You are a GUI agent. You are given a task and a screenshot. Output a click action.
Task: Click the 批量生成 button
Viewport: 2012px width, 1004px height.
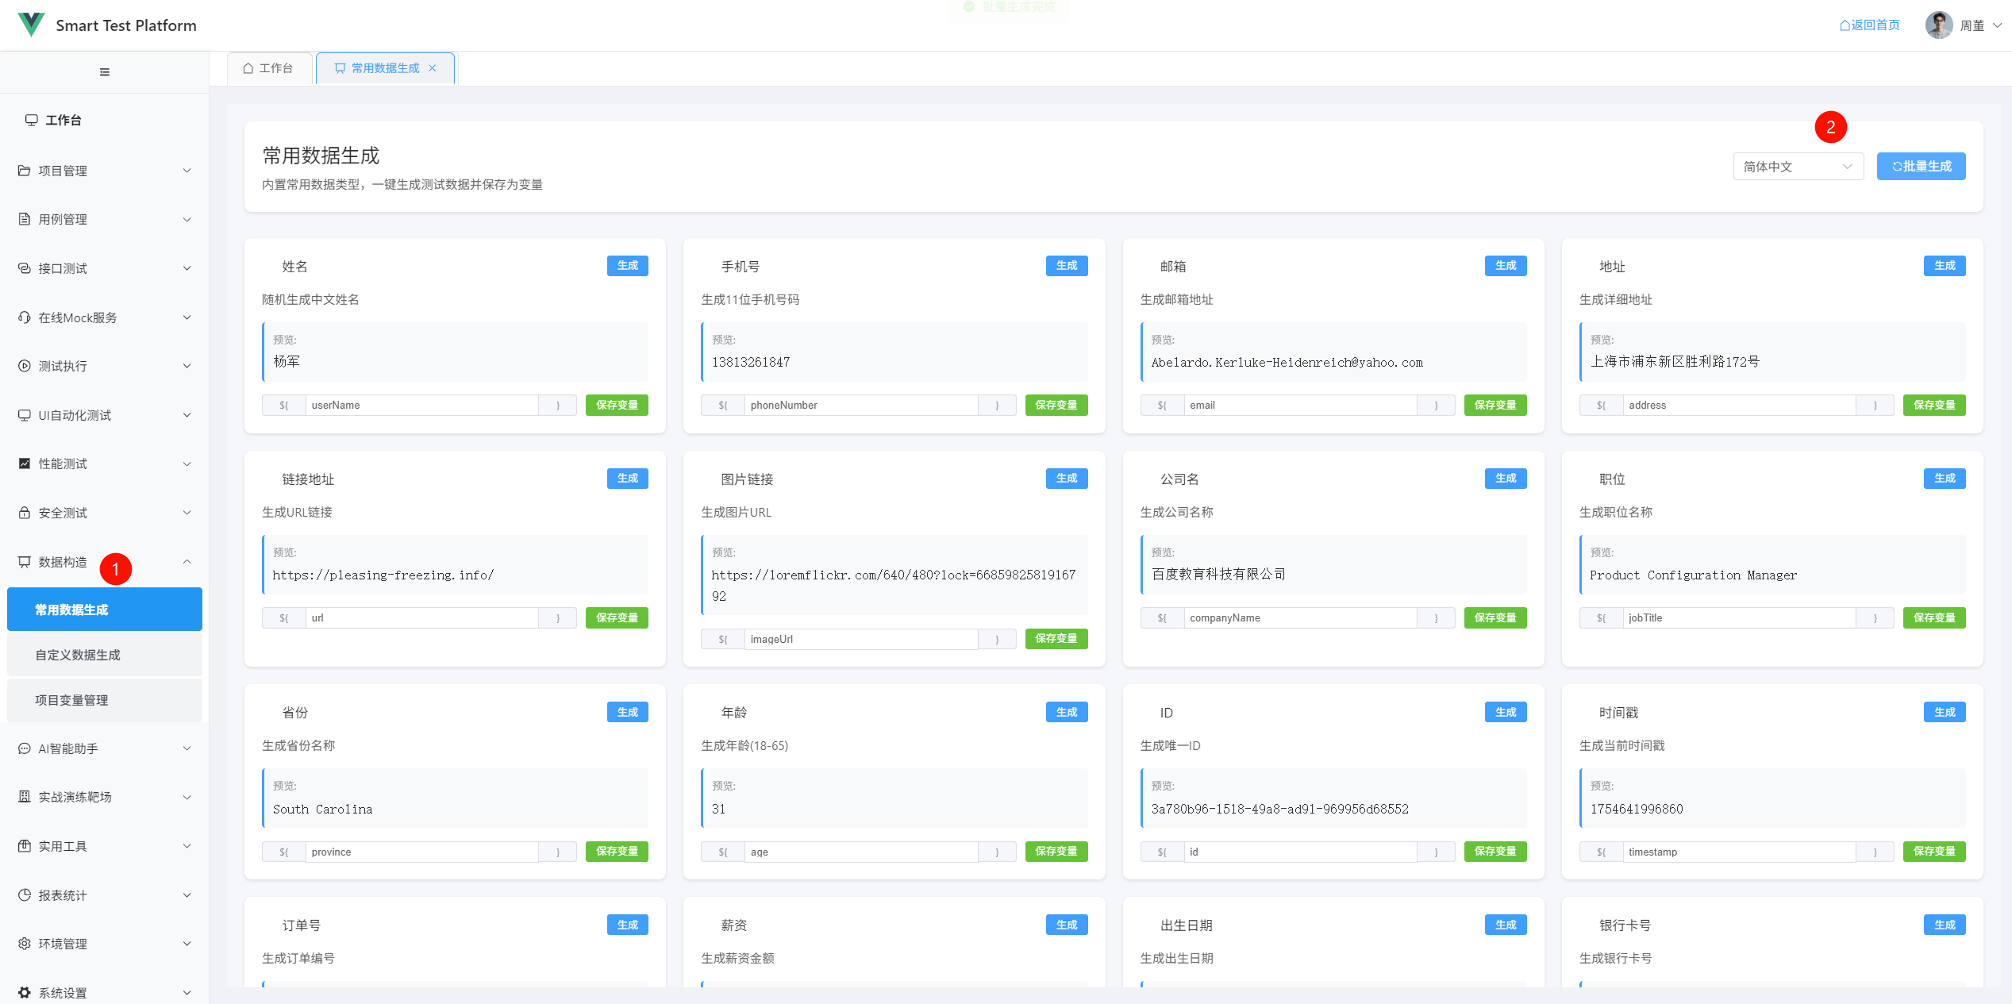[x=1921, y=167]
